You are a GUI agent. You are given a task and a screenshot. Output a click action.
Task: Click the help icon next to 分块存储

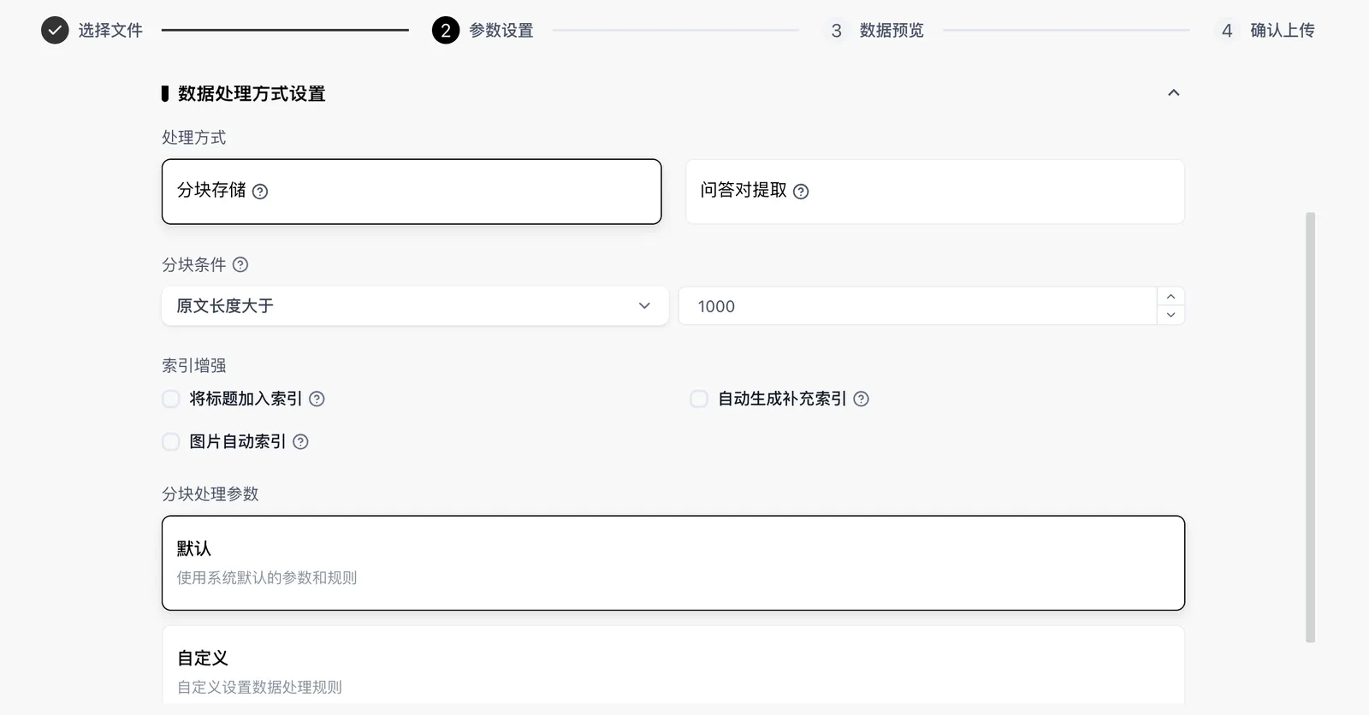pos(260,192)
